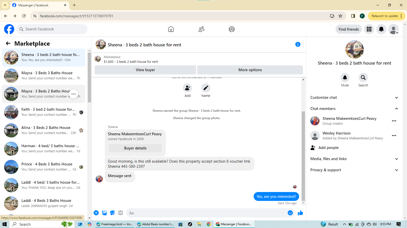Attach a photo with the image icon
The image size is (407, 228).
pos(104,213)
